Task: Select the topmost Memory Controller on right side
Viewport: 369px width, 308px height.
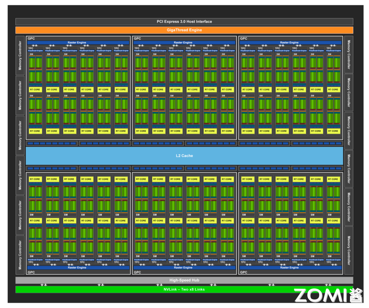Action: [x=349, y=55]
